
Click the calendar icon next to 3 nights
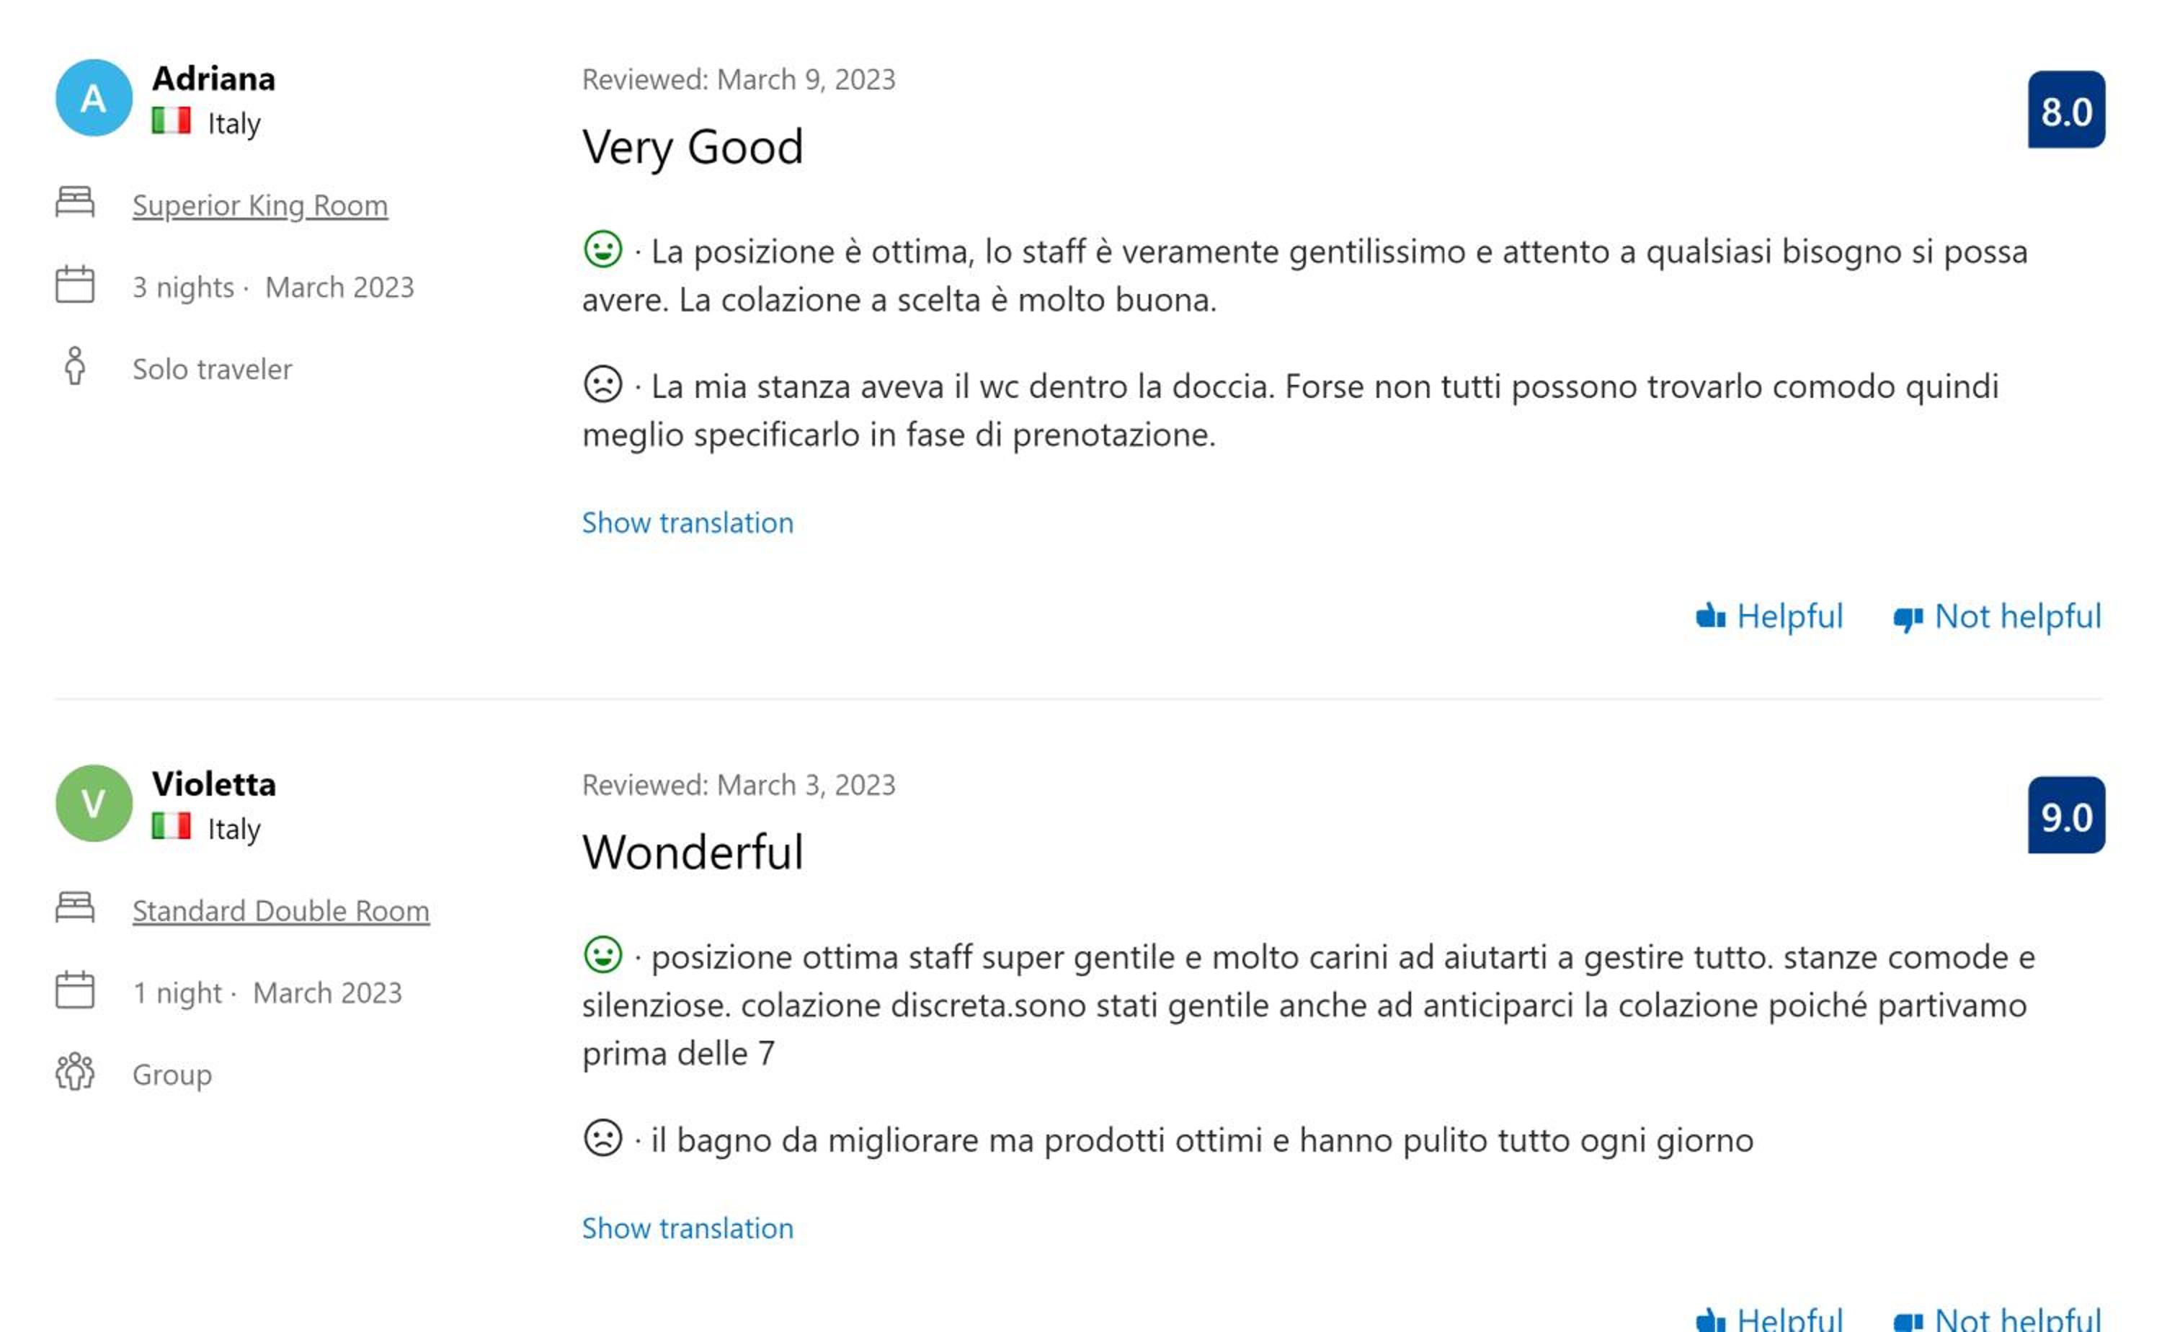[75, 285]
